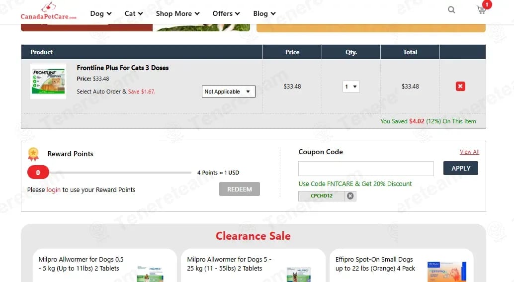Click the 'Save $1.67.' auto order text

(x=142, y=92)
